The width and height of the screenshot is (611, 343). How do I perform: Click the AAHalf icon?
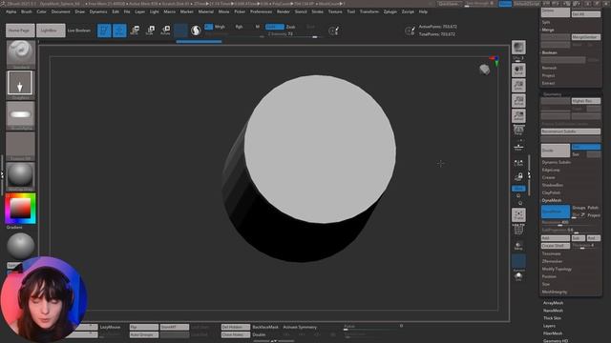[x=518, y=116]
